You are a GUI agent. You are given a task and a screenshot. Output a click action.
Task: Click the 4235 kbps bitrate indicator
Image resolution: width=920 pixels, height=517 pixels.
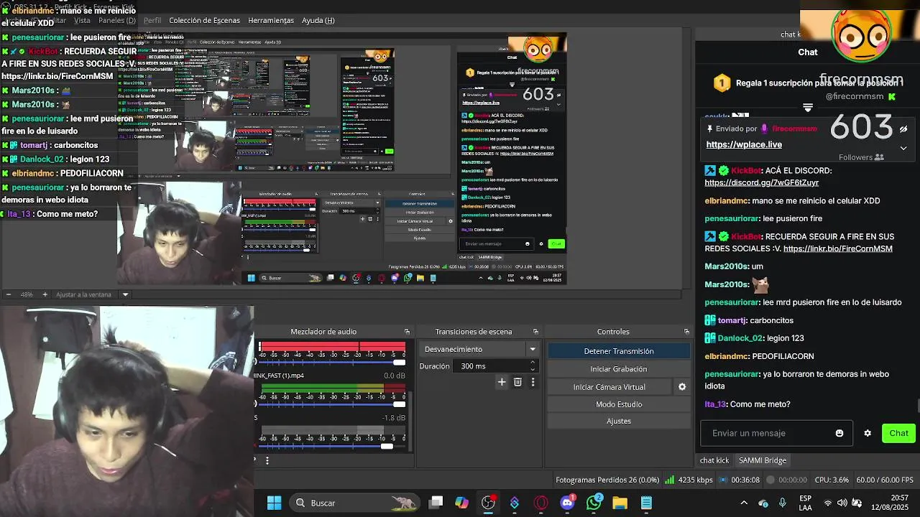[x=689, y=480]
